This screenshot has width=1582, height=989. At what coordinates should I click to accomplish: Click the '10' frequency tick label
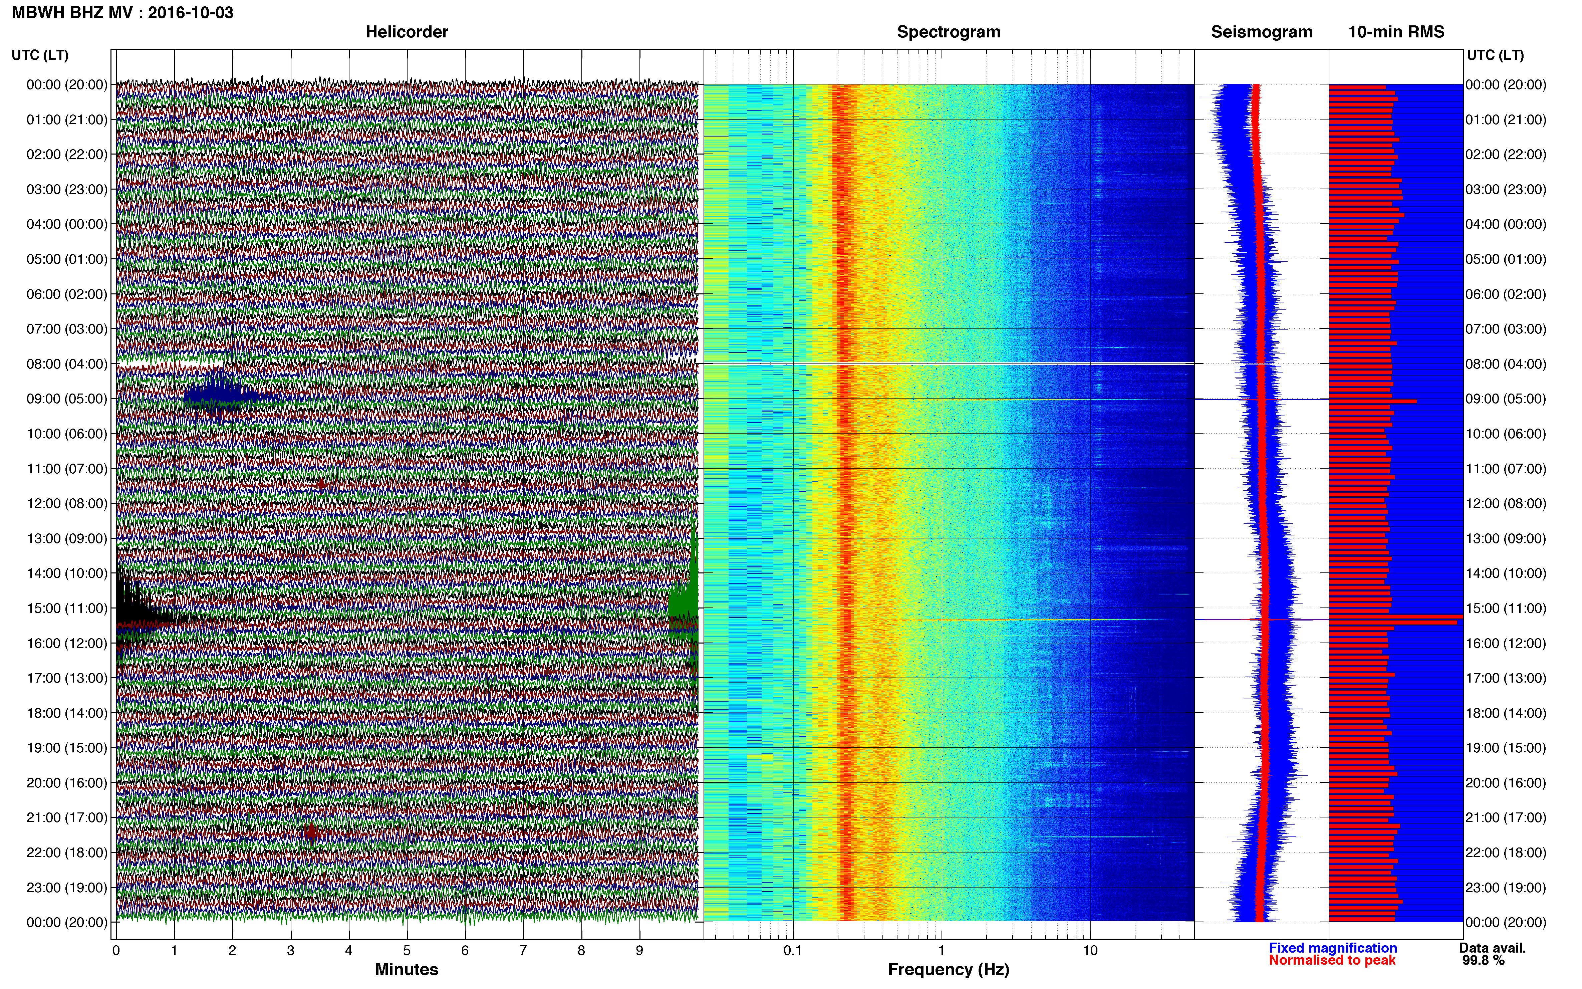click(x=1090, y=951)
